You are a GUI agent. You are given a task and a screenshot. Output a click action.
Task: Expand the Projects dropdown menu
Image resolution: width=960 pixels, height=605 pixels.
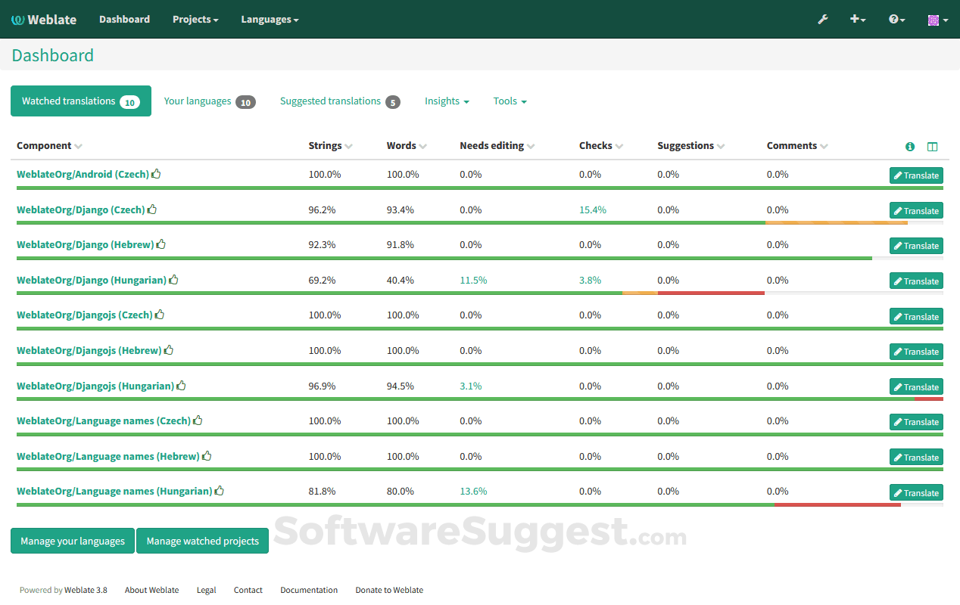(195, 19)
